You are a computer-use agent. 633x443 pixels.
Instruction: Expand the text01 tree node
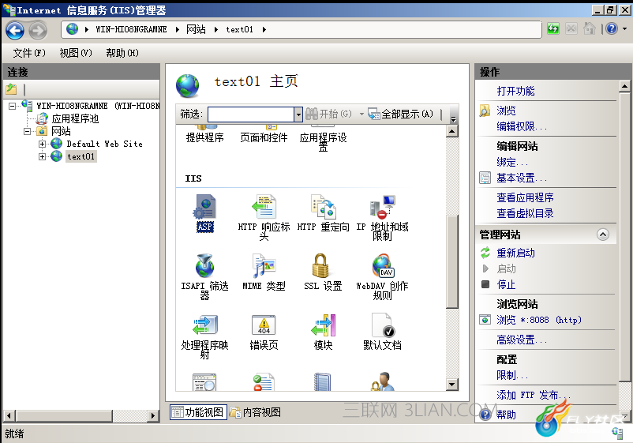tap(42, 156)
